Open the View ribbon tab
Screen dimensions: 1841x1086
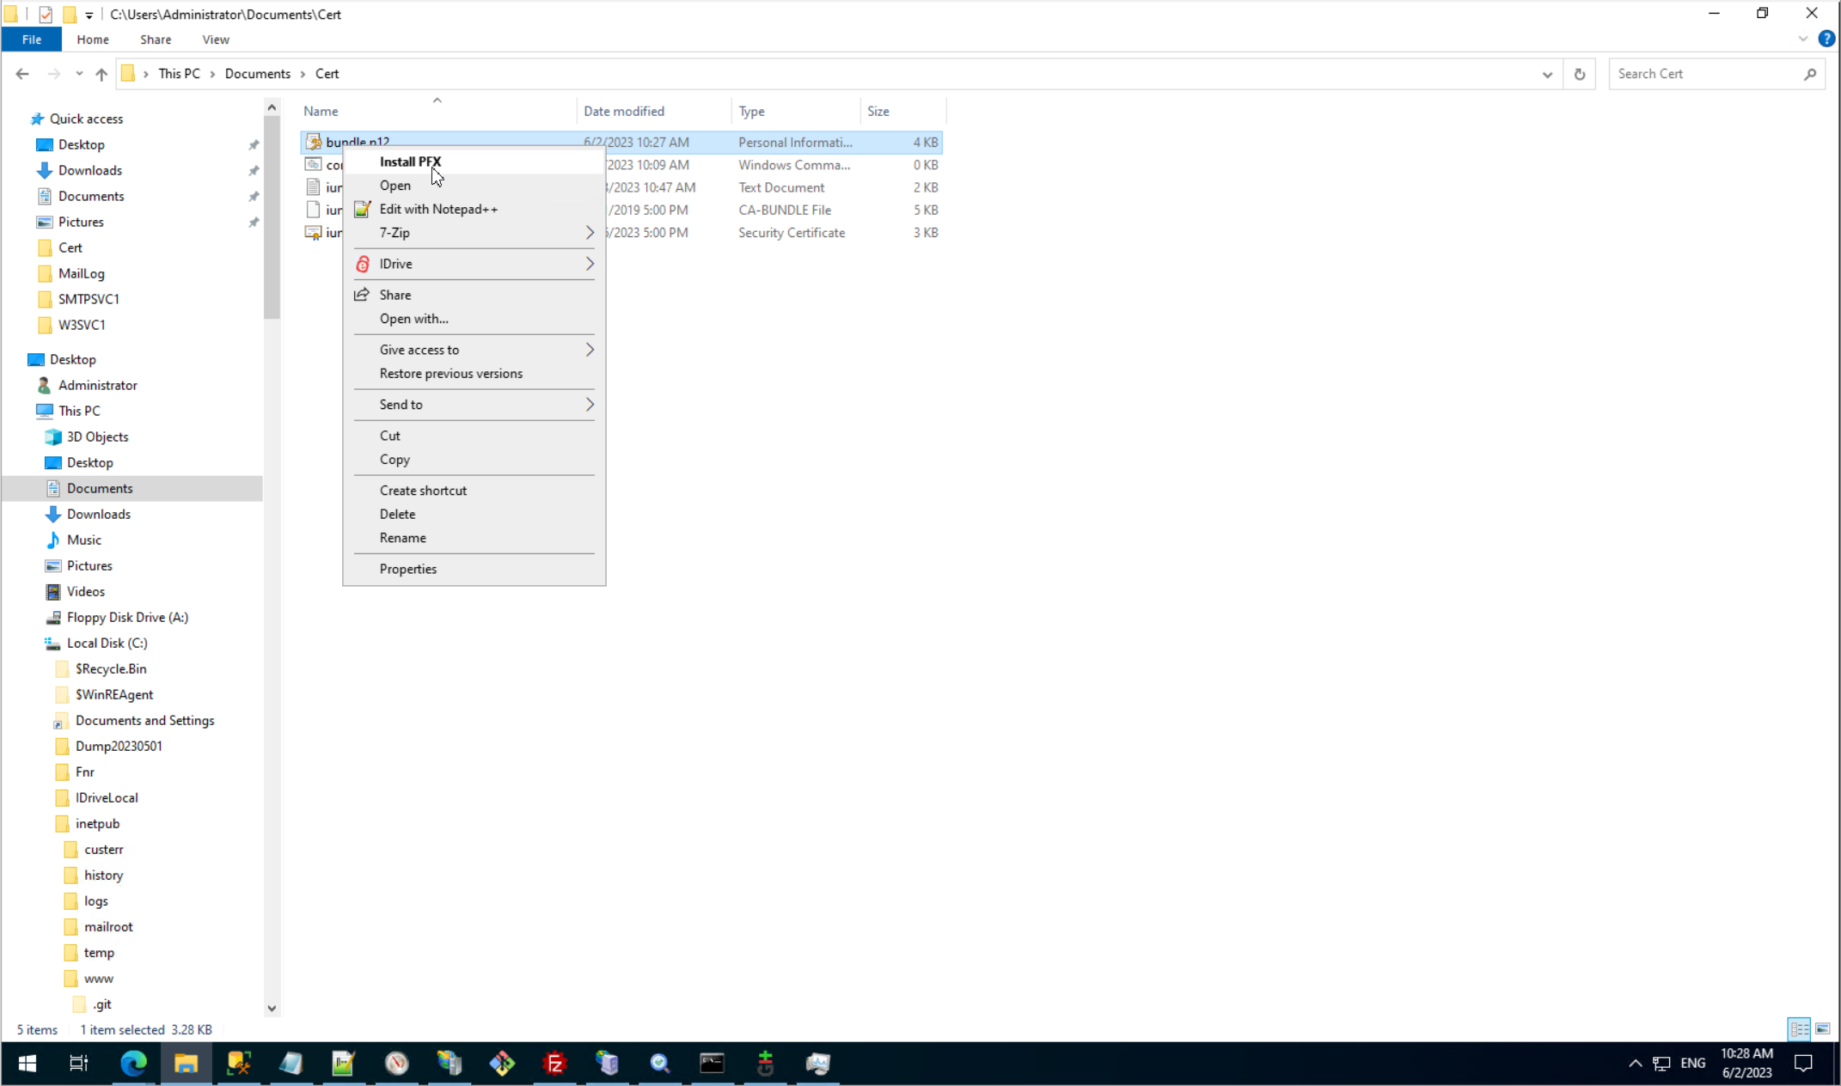pos(215,40)
